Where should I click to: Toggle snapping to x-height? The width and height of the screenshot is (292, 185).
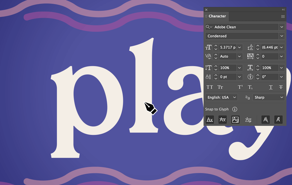coord(223,119)
